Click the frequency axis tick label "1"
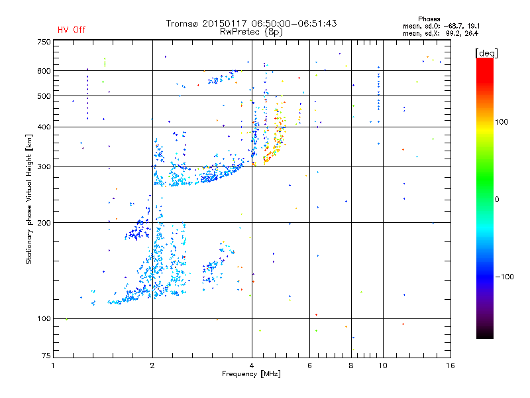 point(53,365)
